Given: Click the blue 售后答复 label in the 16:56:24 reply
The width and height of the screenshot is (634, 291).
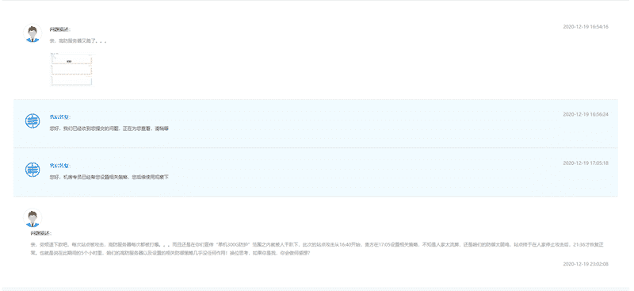Looking at the screenshot, I should click(60, 117).
